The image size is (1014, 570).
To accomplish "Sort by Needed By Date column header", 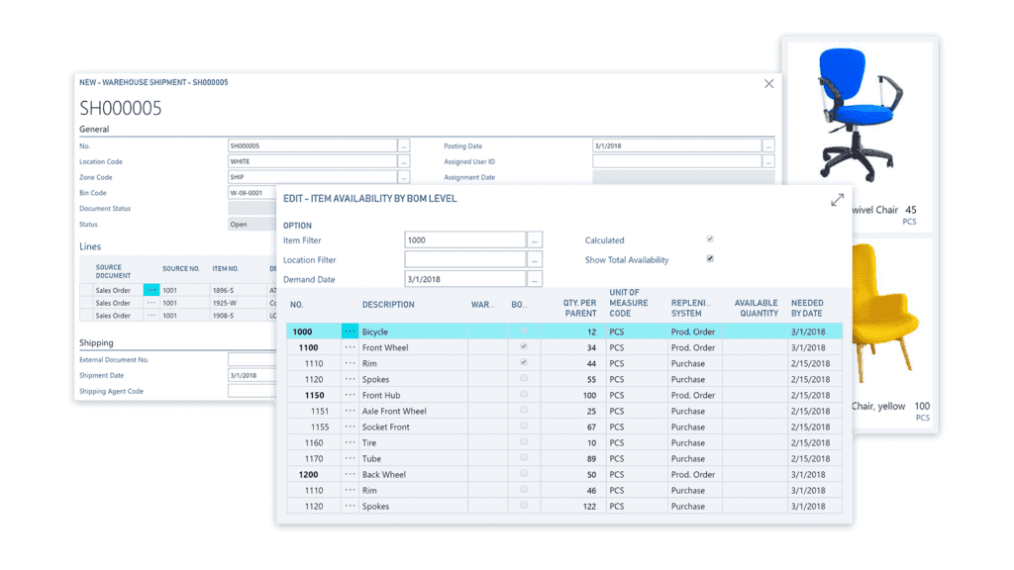I will (x=807, y=309).
